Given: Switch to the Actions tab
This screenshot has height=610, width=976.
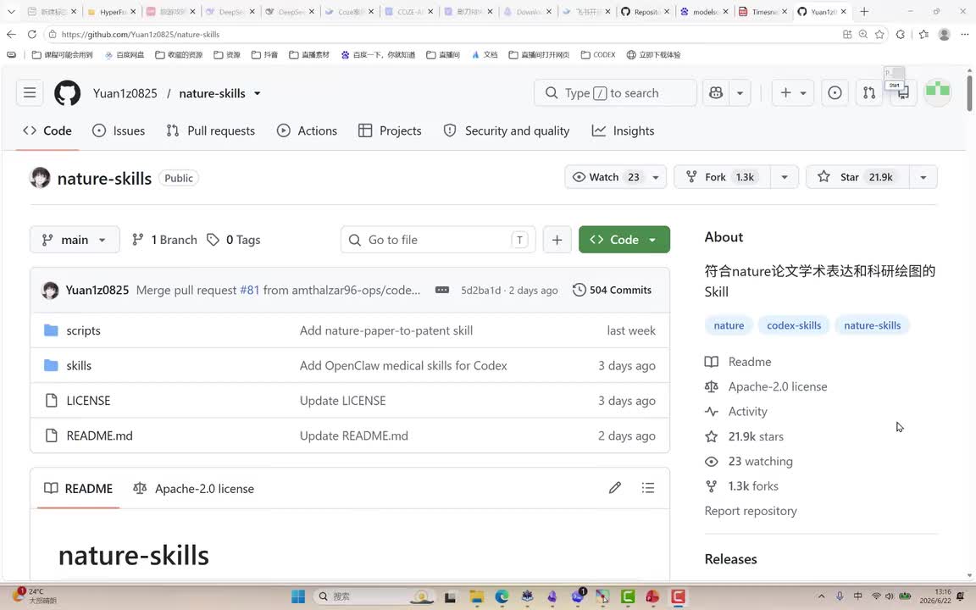Looking at the screenshot, I should pyautogui.click(x=307, y=130).
